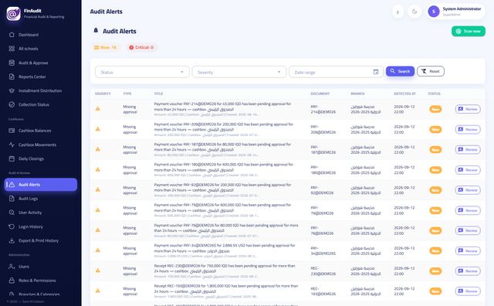
Task: Click warning triangle in PAY-180 row
Action: (x=98, y=169)
